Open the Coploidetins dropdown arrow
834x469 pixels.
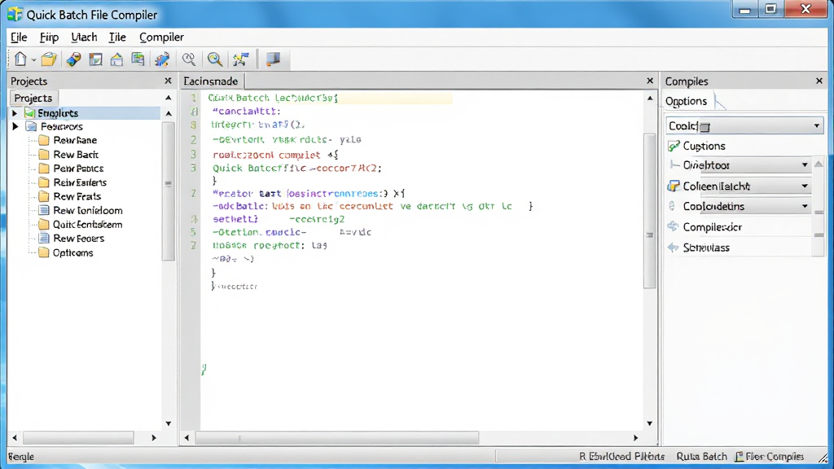coord(805,206)
